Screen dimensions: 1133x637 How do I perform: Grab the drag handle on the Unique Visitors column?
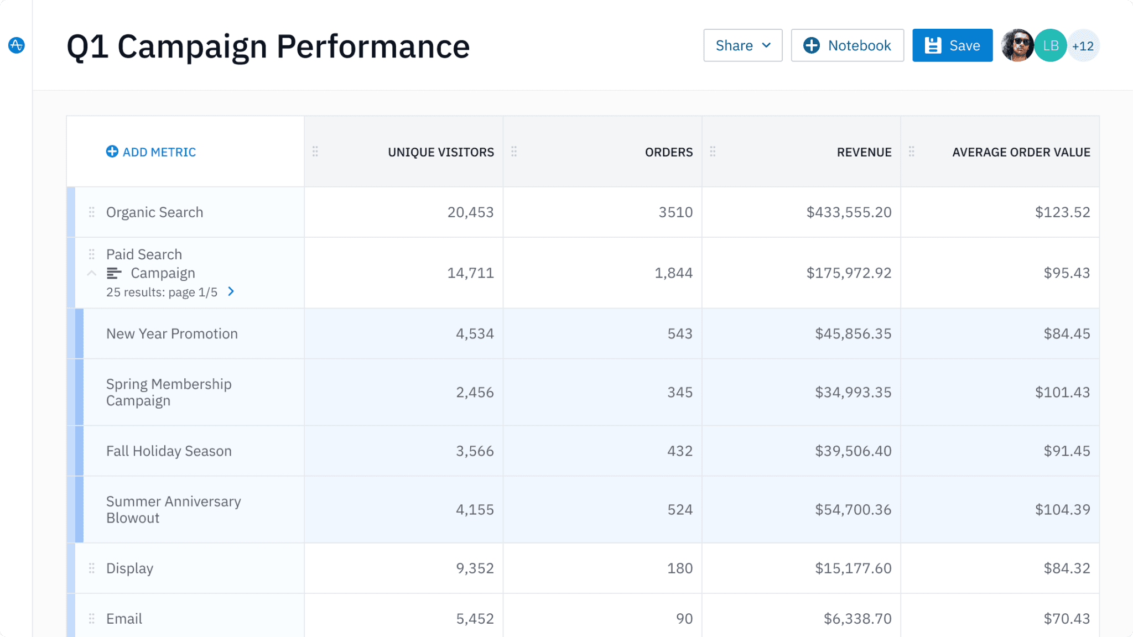(x=315, y=152)
